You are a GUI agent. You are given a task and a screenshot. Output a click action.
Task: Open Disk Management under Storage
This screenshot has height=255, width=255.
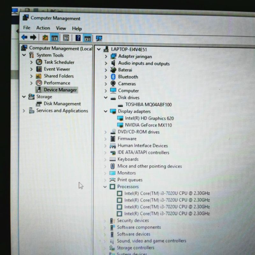[x=62, y=104]
